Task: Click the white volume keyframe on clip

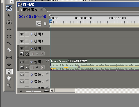Action: pos(79,67)
